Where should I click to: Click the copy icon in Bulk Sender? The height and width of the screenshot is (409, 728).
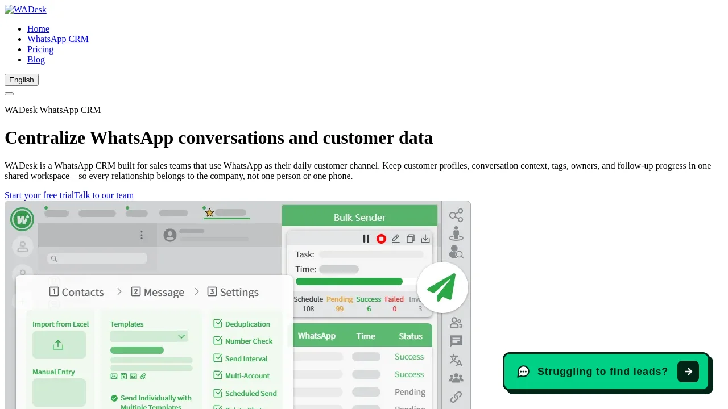pos(411,239)
